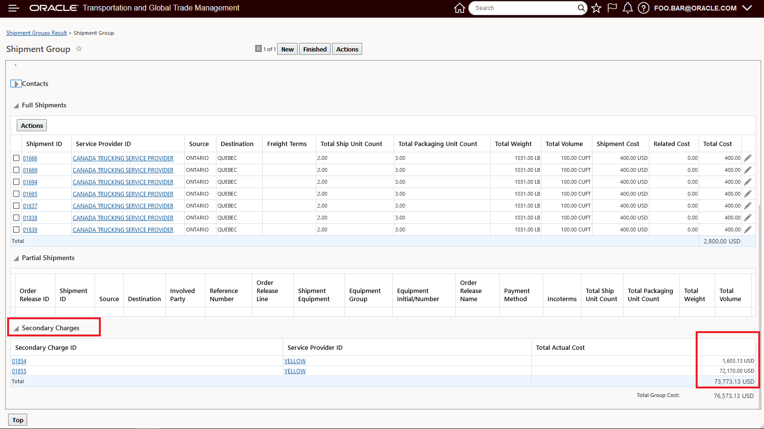This screenshot has height=429, width=764.
Task: Open YELLOW provider for charge 01854
Action: tap(295, 361)
